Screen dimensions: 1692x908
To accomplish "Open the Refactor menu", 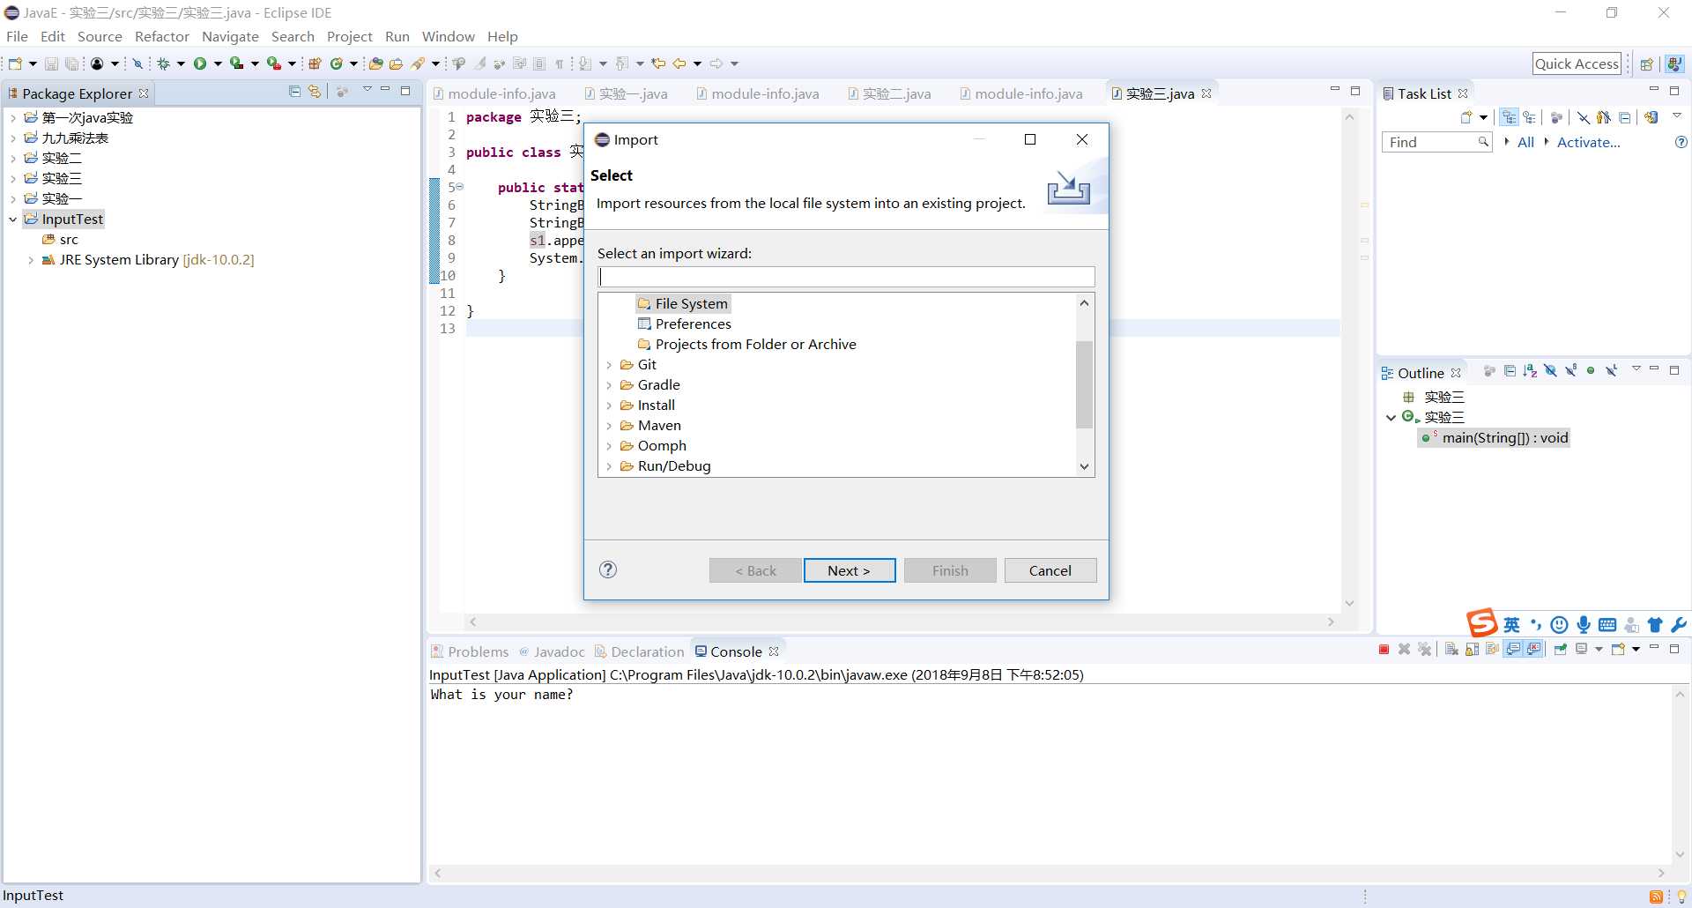I will point(162,36).
